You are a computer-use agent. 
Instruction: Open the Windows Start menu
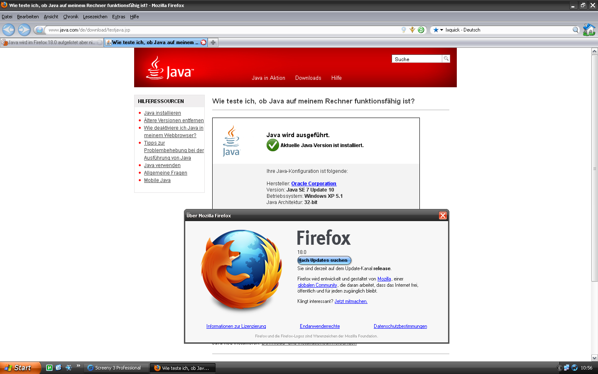tap(20, 368)
